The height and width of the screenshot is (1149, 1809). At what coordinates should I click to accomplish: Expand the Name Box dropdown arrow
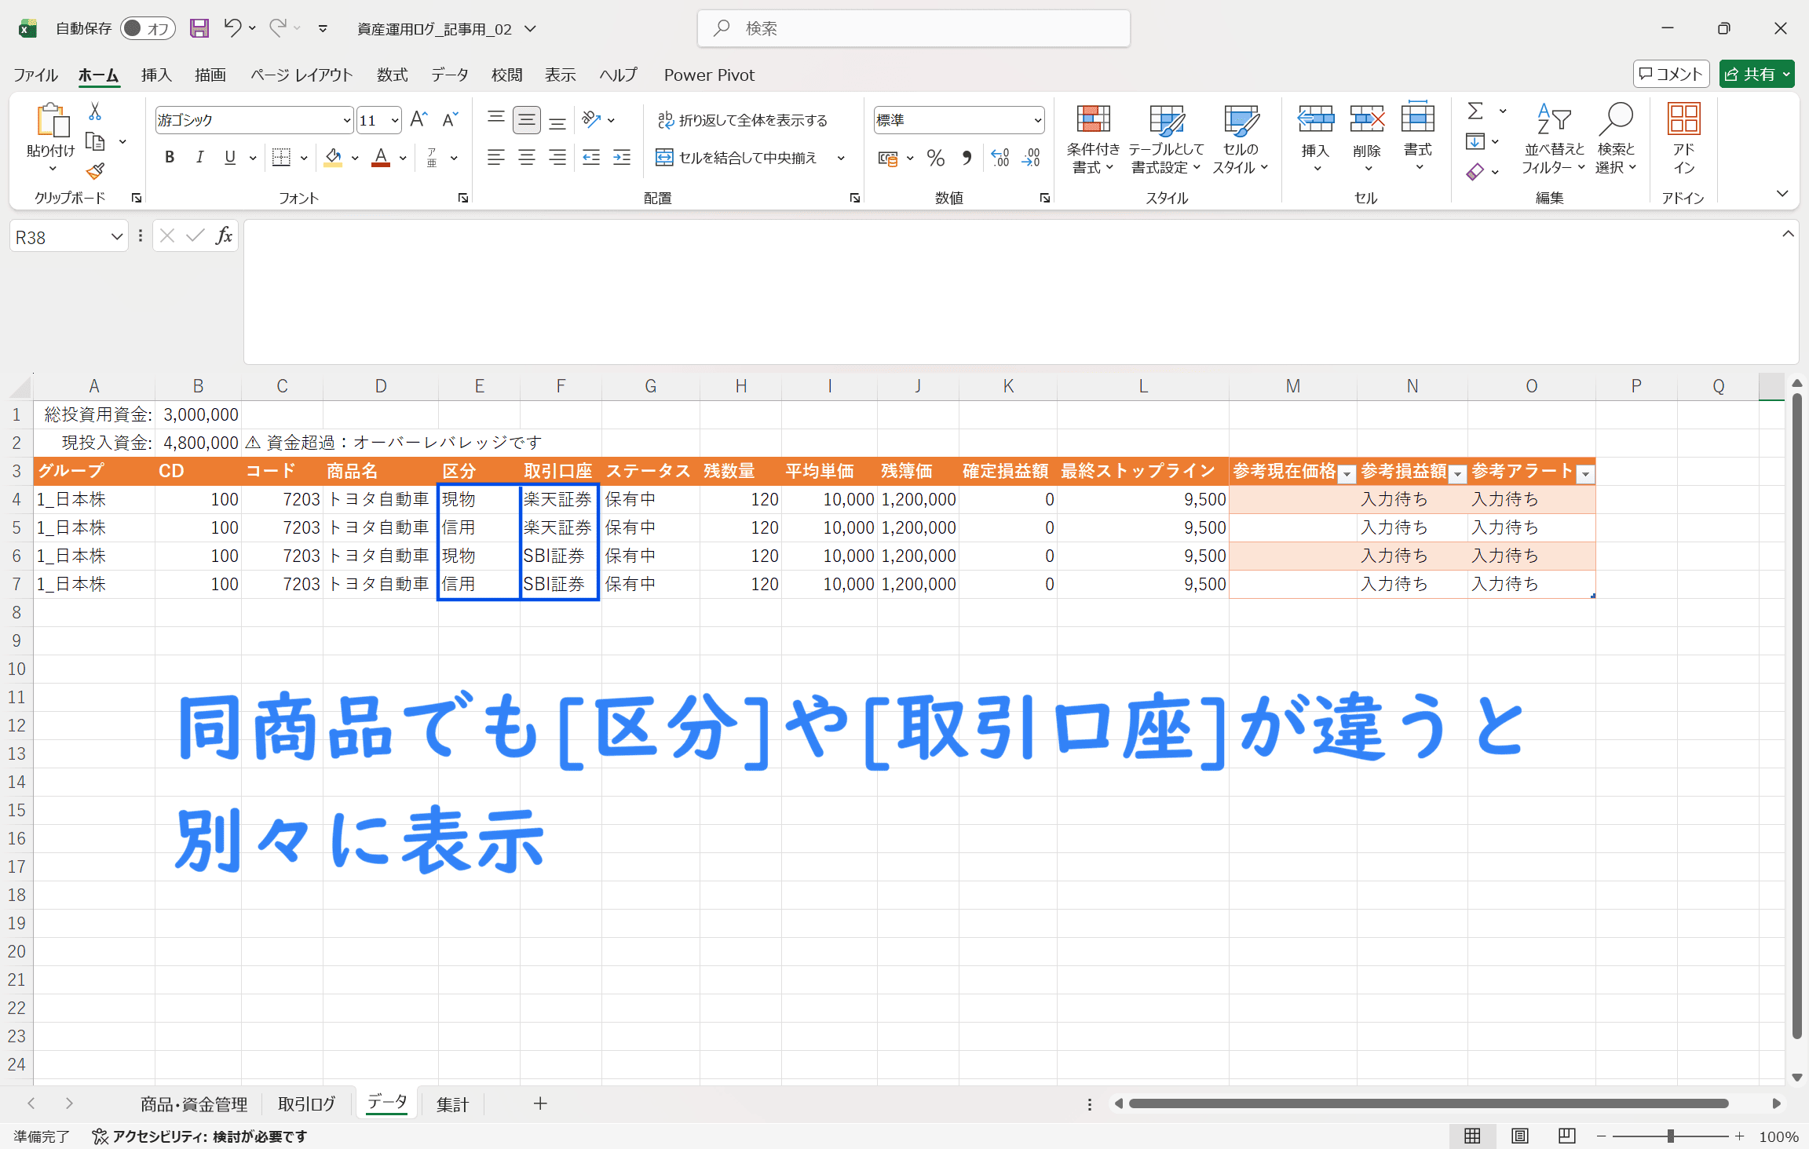pyautogui.click(x=116, y=236)
